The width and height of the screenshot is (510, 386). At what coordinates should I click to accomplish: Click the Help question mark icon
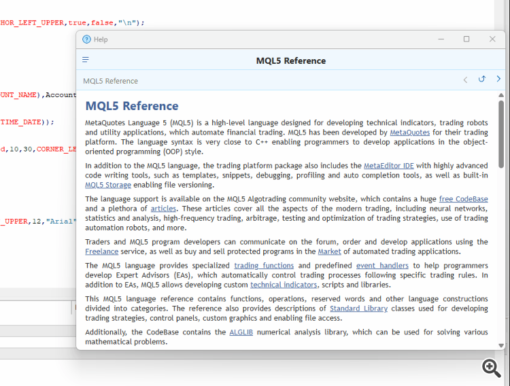[86, 39]
